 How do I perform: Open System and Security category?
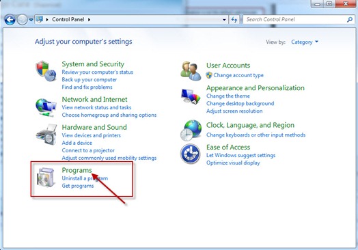click(x=93, y=64)
